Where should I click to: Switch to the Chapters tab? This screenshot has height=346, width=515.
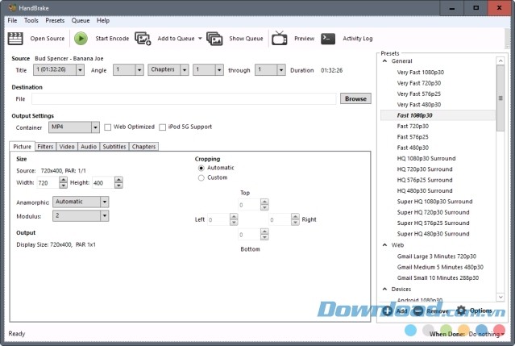pyautogui.click(x=143, y=147)
